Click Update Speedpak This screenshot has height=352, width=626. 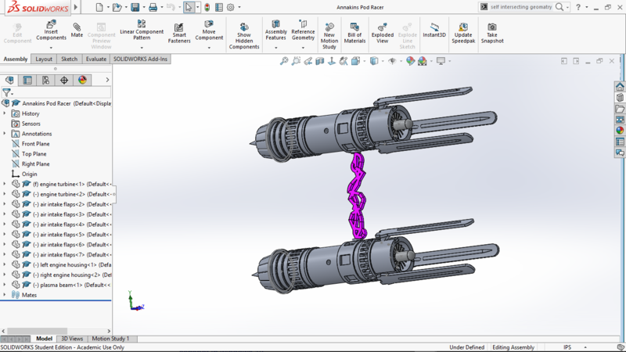pyautogui.click(x=463, y=33)
